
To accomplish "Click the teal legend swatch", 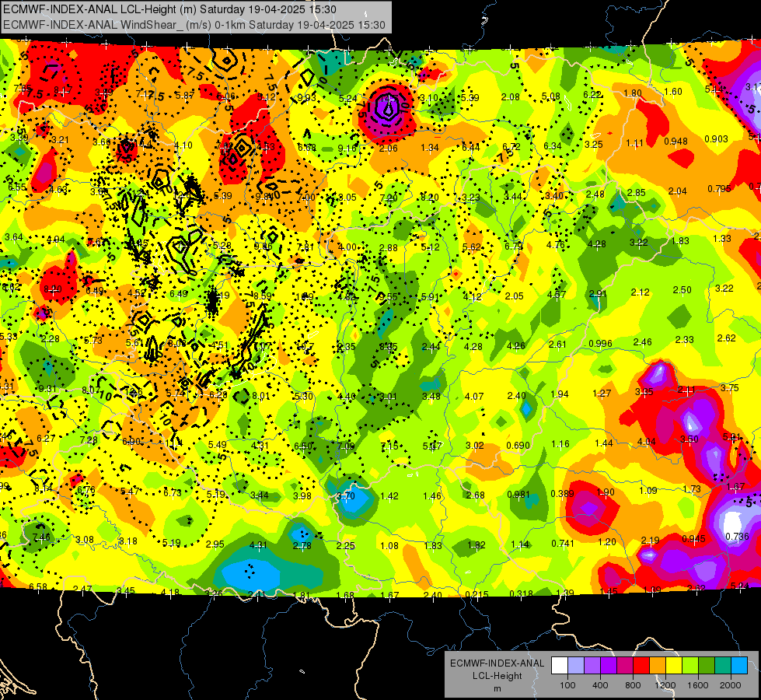I will coord(723,666).
